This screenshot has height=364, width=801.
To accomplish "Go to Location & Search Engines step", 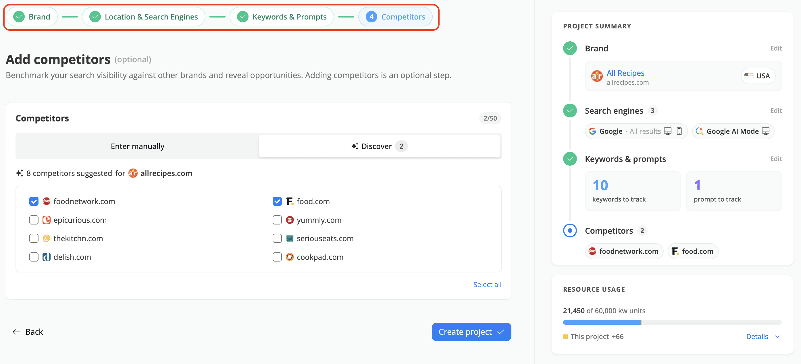I will click(144, 17).
